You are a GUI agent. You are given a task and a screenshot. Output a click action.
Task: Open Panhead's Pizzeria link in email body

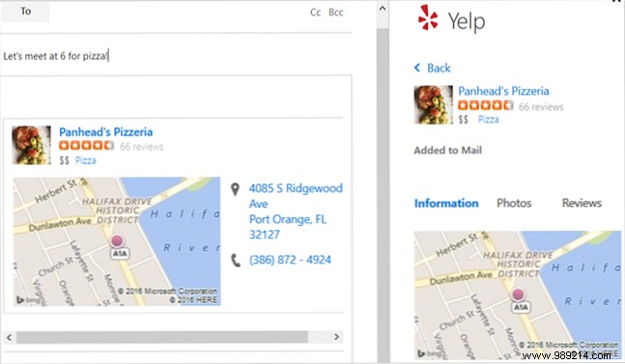[105, 132]
